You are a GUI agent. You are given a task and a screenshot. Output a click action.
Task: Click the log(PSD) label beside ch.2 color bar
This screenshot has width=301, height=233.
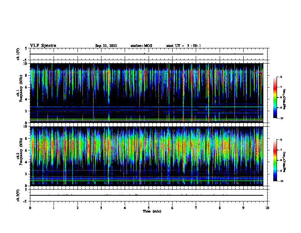(x=285, y=162)
